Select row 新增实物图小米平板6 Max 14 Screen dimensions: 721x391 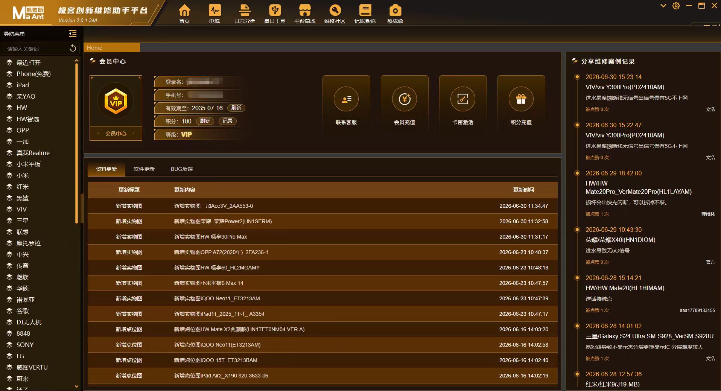point(322,283)
